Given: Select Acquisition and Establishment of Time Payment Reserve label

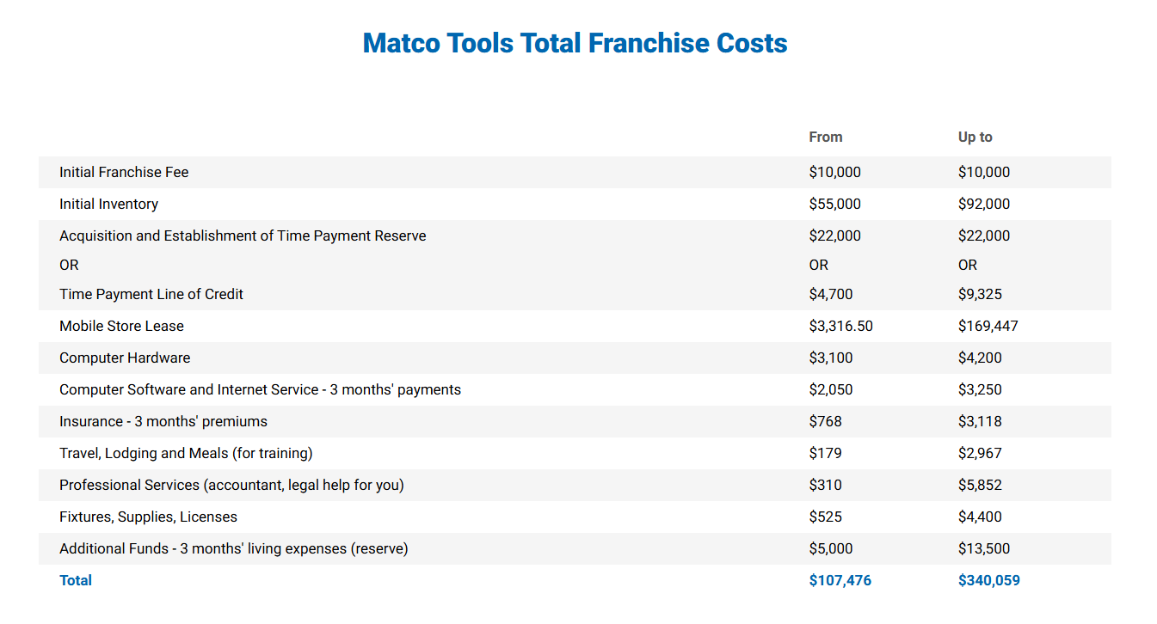Looking at the screenshot, I should point(243,236).
